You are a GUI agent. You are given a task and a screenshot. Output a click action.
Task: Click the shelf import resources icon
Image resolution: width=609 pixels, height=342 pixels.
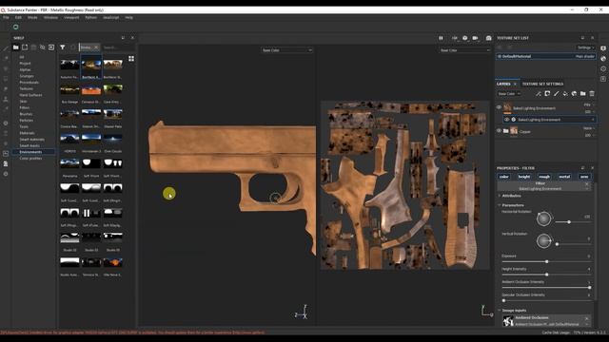point(51,47)
